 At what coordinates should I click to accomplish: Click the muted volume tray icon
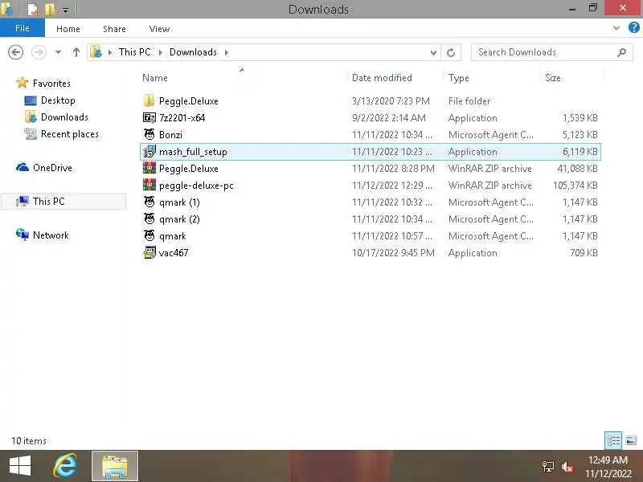(x=567, y=467)
